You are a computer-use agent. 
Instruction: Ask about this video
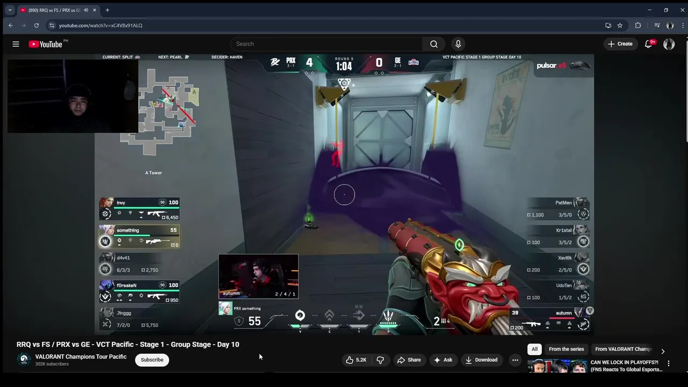pyautogui.click(x=443, y=360)
